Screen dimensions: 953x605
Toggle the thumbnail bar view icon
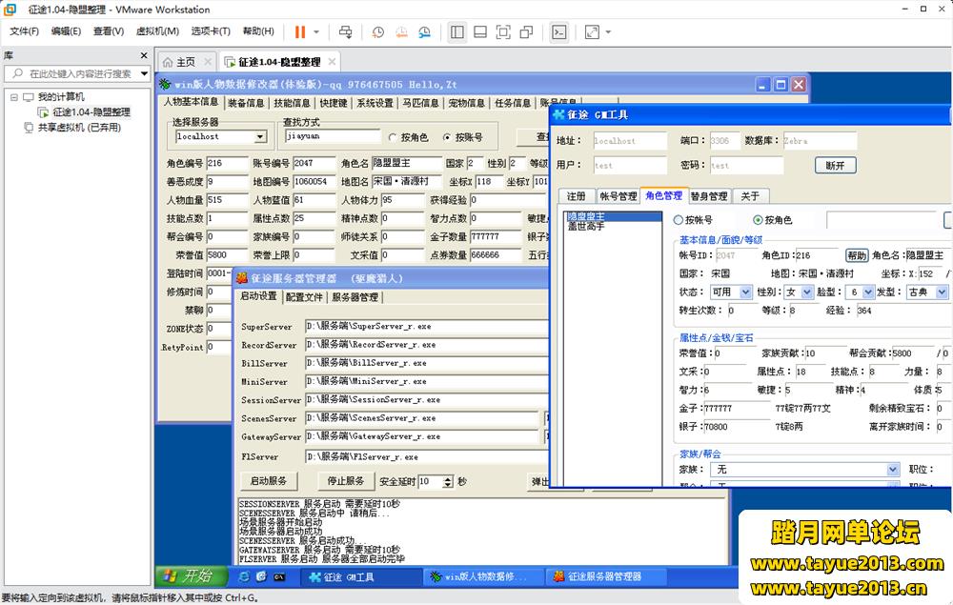(x=480, y=31)
